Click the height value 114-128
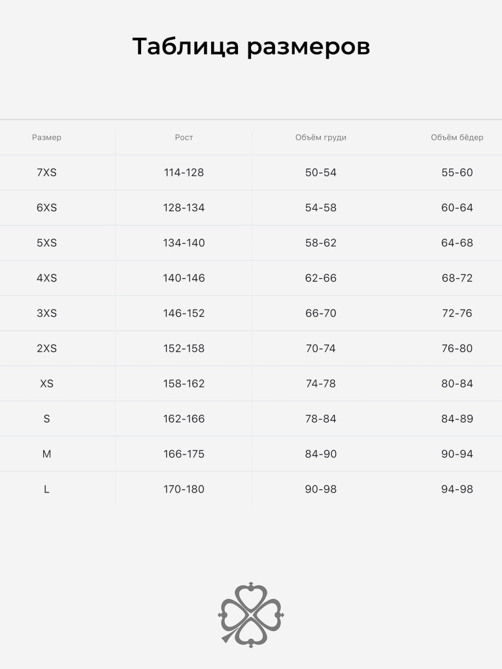 pyautogui.click(x=184, y=173)
